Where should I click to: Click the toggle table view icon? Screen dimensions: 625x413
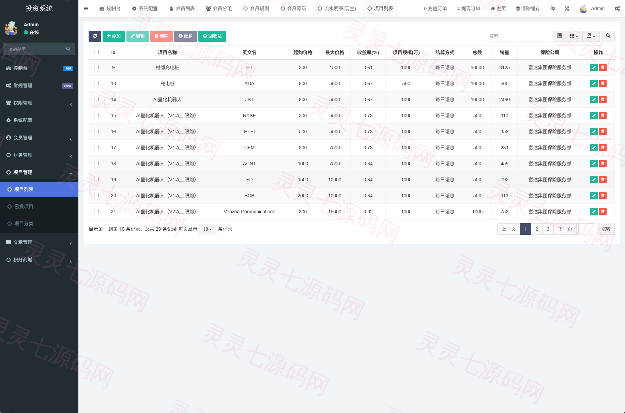click(x=559, y=36)
